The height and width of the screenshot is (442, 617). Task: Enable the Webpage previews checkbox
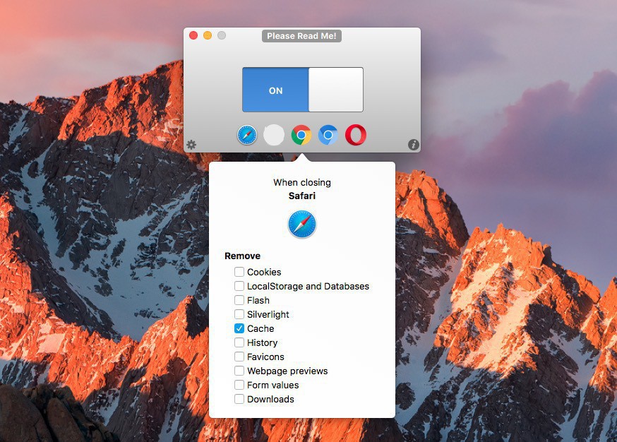pos(240,371)
